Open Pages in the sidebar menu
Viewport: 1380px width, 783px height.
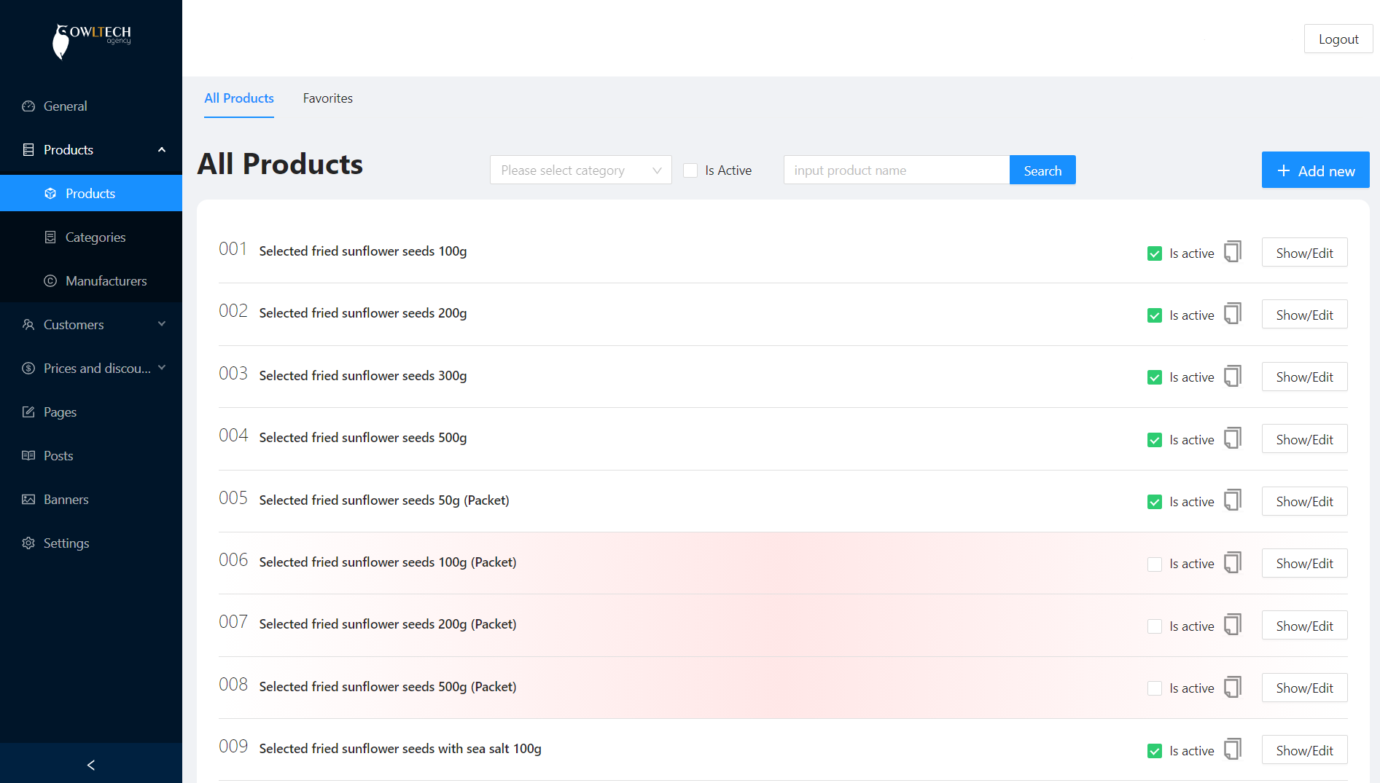(x=91, y=412)
